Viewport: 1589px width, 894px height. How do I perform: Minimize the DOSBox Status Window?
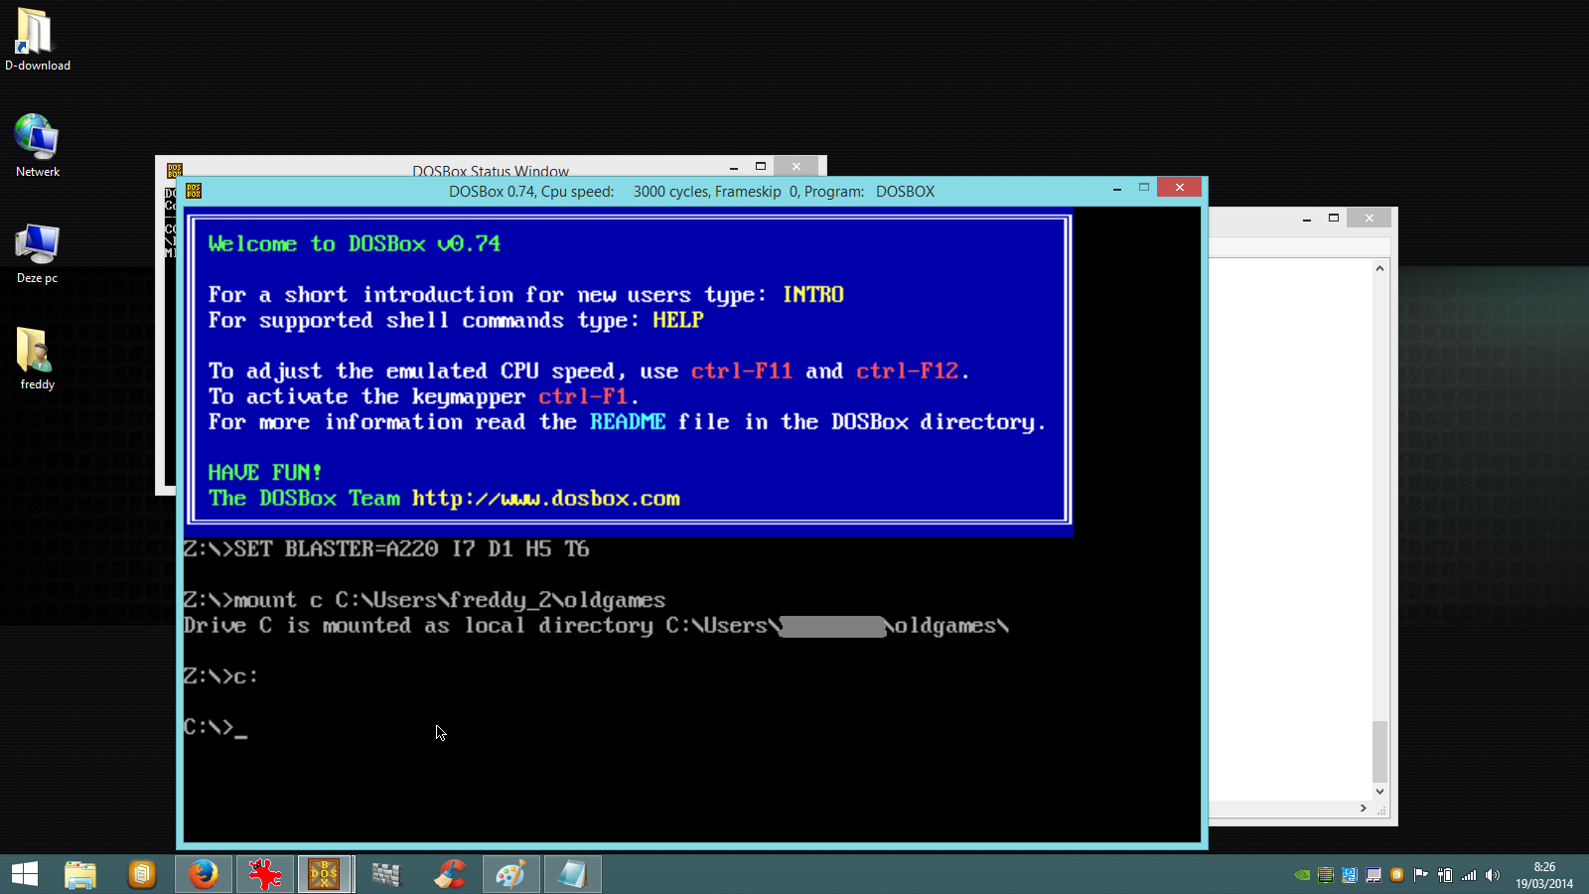coord(734,167)
